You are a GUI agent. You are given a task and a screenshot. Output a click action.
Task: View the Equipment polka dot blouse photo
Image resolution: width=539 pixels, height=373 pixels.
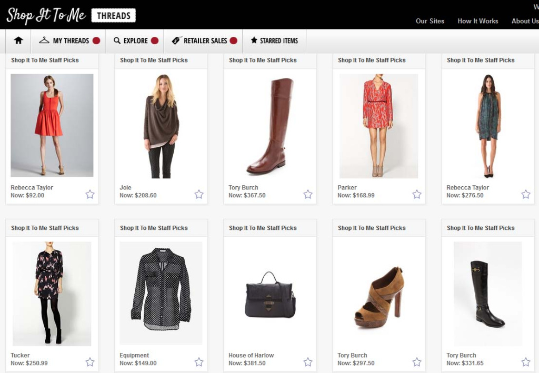tap(161, 293)
